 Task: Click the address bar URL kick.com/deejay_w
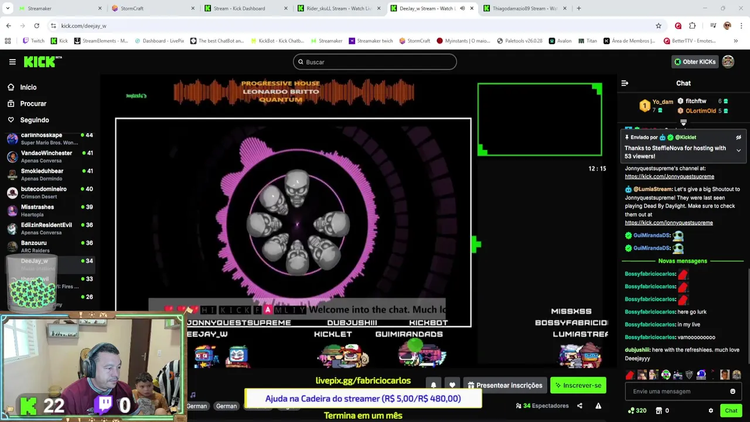(84, 26)
